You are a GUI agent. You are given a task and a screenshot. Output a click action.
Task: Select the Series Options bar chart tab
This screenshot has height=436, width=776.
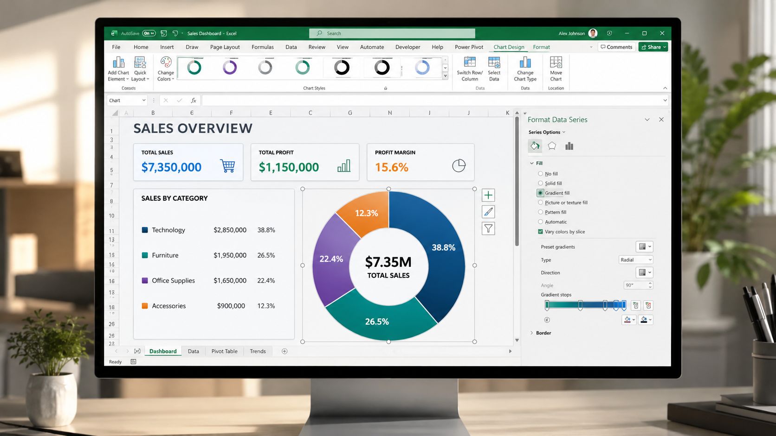(569, 146)
